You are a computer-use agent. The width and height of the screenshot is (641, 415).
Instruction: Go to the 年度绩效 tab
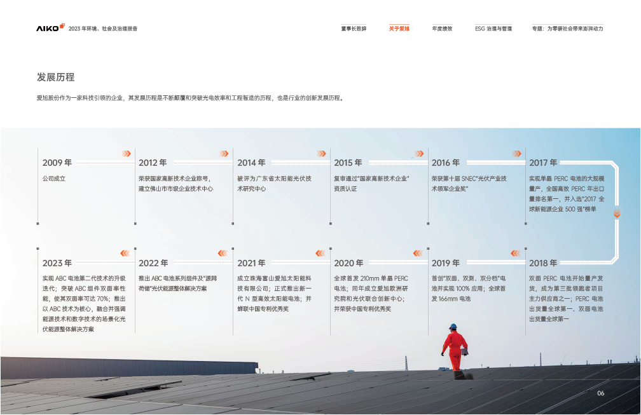pos(442,29)
